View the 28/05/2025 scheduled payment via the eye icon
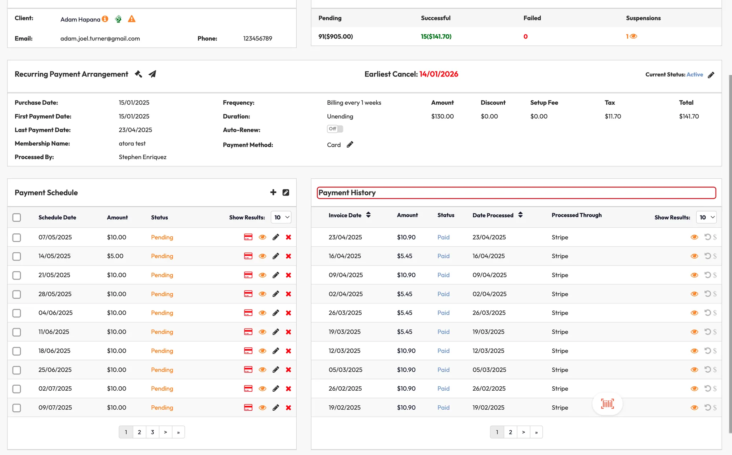732x455 pixels. point(262,294)
